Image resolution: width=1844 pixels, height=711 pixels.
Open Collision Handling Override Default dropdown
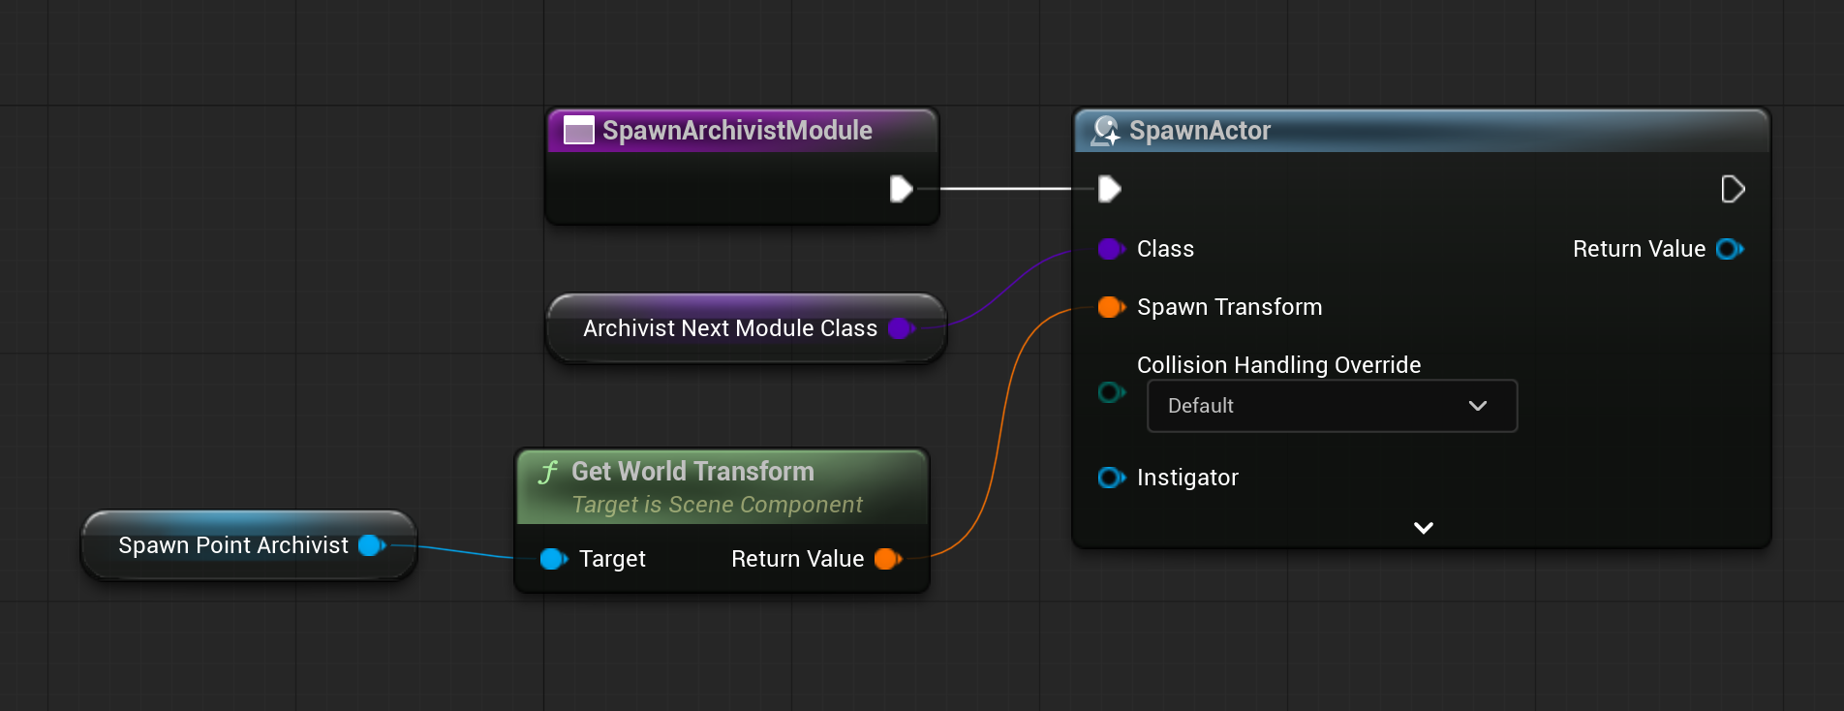[1332, 406]
